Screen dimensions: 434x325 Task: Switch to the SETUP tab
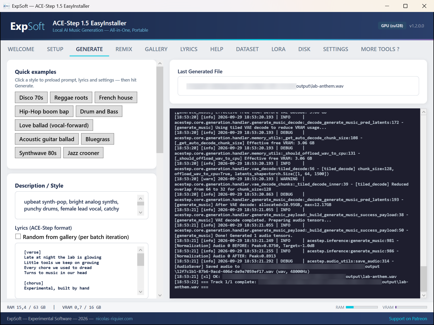point(55,49)
